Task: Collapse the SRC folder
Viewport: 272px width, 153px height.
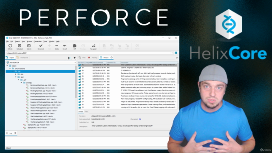Action: click(16, 77)
